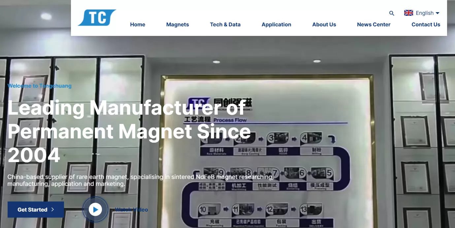Screen dimensions: 455x228
Task: Click the main headline about Permanent Magnet
Action: click(x=129, y=131)
